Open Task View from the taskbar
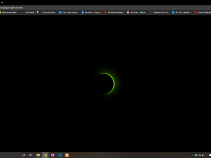 pos(31,155)
